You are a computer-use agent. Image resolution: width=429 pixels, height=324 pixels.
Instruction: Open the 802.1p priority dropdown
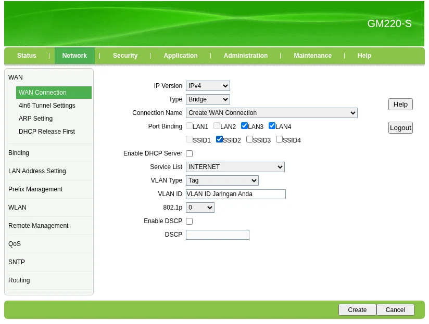coord(200,208)
